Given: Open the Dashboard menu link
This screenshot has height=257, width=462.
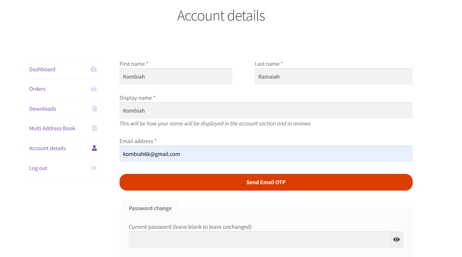Looking at the screenshot, I should point(42,69).
